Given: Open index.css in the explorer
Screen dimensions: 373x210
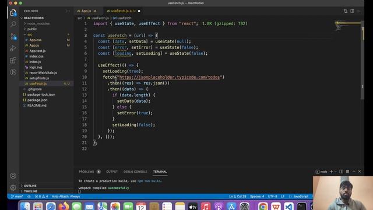Looking at the screenshot, I should pos(36,57).
